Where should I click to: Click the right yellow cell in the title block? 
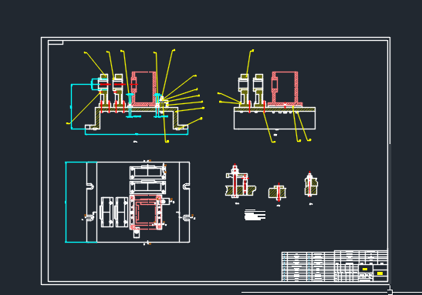coord(380,273)
